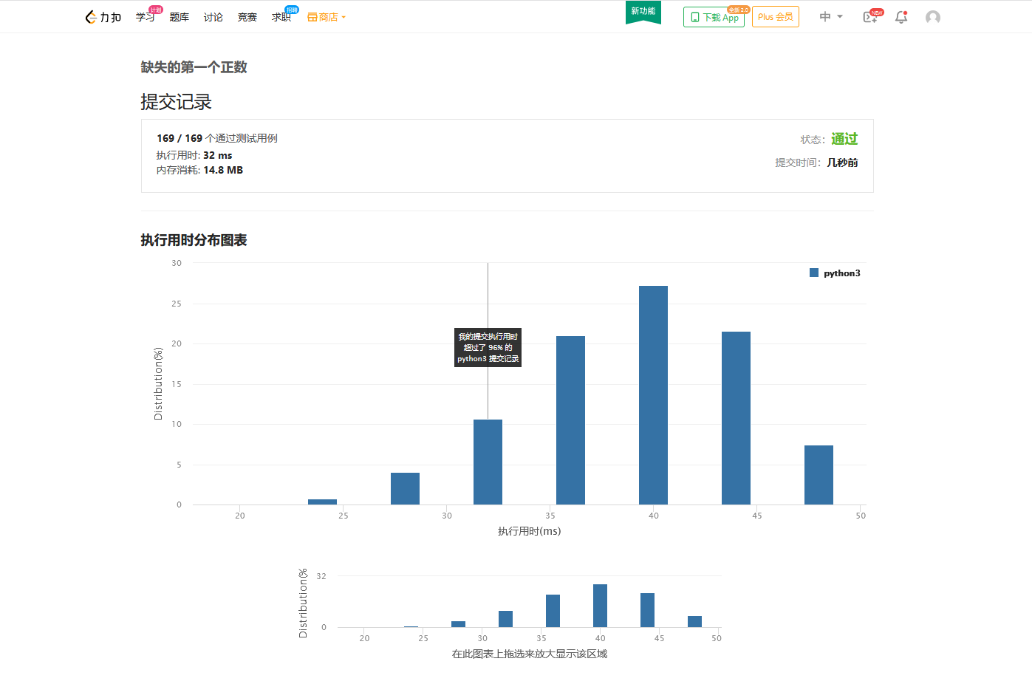
Task: Open the 求职 jobs page
Action: [281, 17]
